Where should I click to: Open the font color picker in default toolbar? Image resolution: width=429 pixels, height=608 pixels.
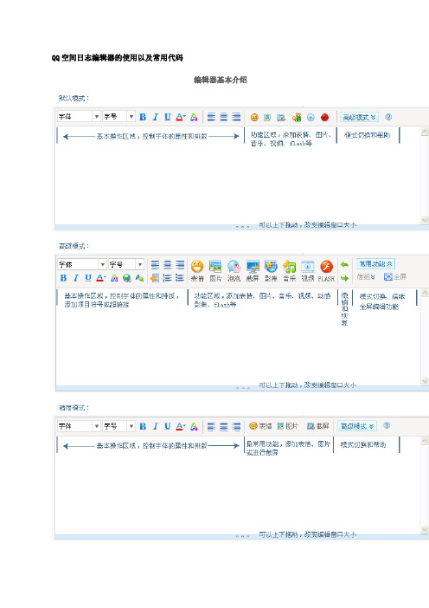pyautogui.click(x=181, y=117)
